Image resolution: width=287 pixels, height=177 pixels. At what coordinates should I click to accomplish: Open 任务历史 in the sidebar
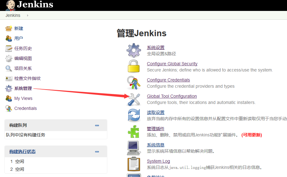coord(23,49)
